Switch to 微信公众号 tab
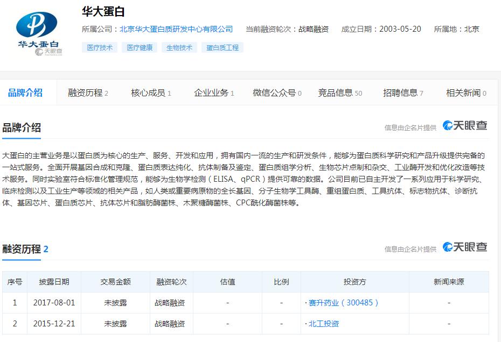This screenshot has width=501, height=342. pyautogui.click(x=277, y=93)
